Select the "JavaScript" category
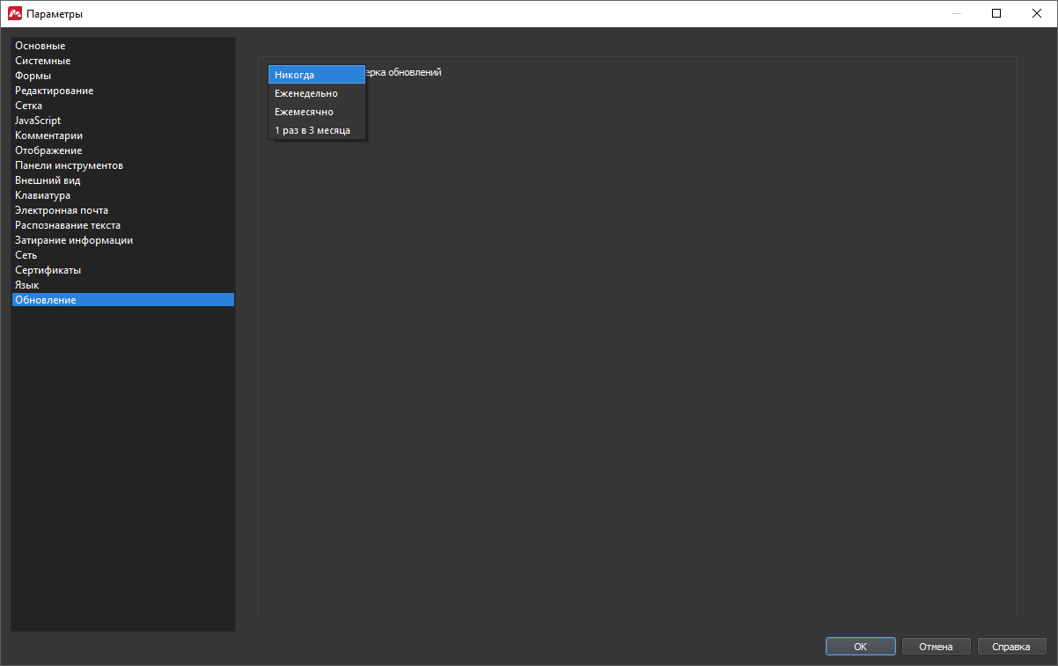Screen dimensions: 1058x666 click(x=38, y=121)
